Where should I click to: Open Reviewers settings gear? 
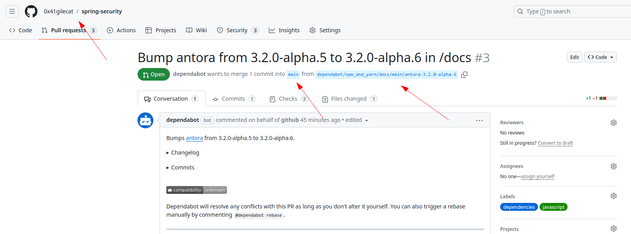(614, 123)
